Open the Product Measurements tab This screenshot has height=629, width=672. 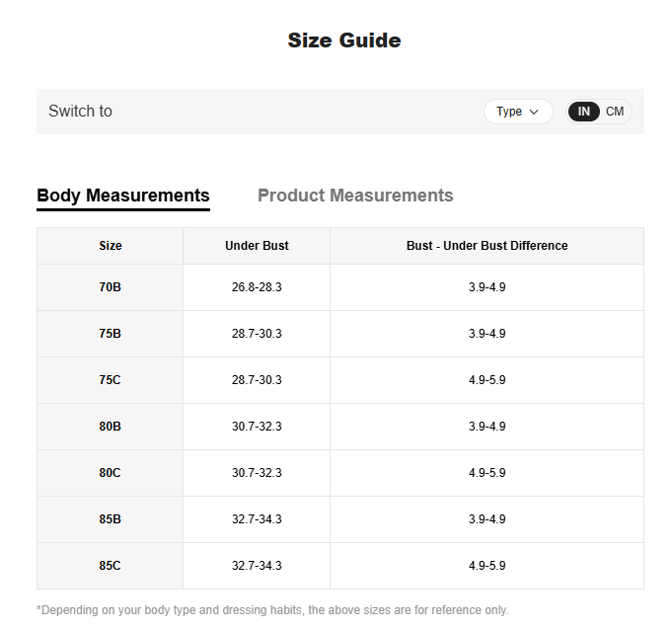tap(355, 196)
